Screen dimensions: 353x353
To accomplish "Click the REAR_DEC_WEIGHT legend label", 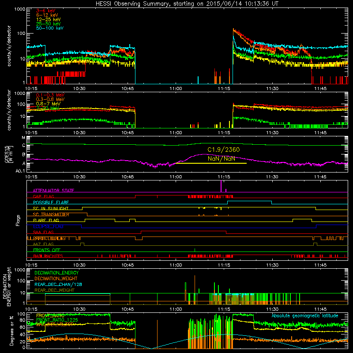I will 54,290.
